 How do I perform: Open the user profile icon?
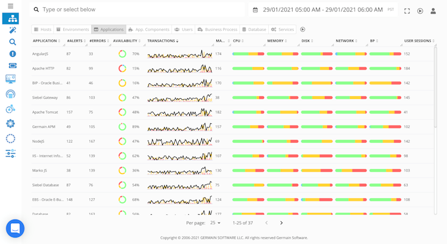(433, 11)
